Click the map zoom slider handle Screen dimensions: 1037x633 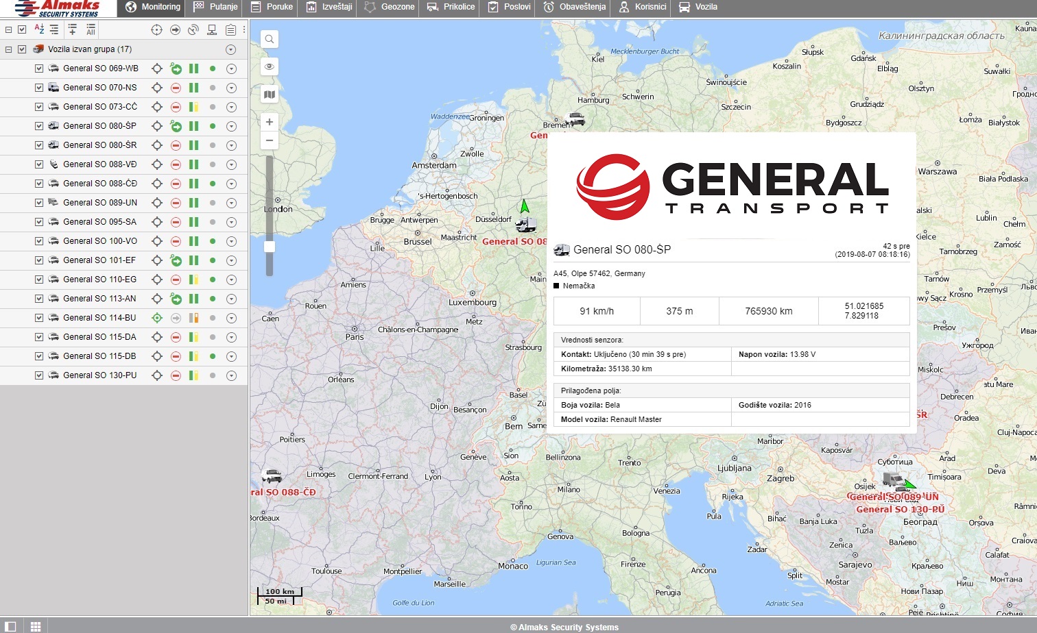pos(270,247)
